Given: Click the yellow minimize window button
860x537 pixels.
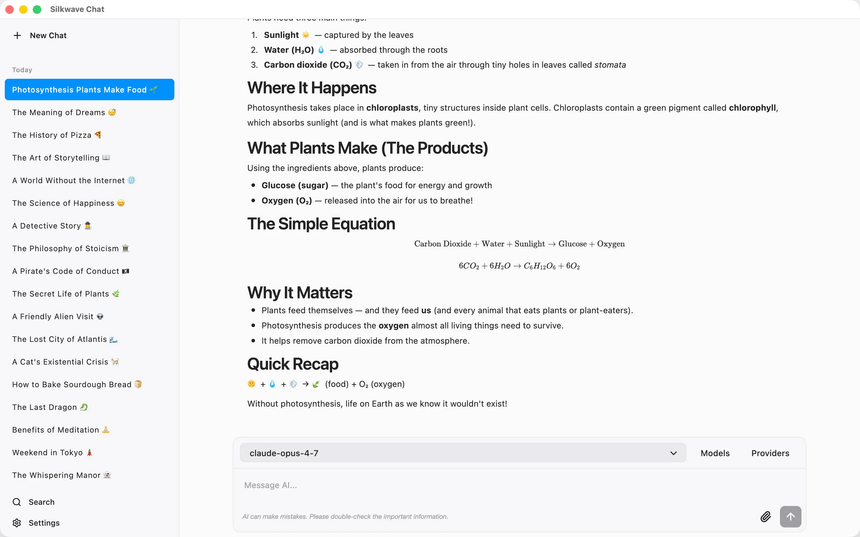Looking at the screenshot, I should [23, 9].
